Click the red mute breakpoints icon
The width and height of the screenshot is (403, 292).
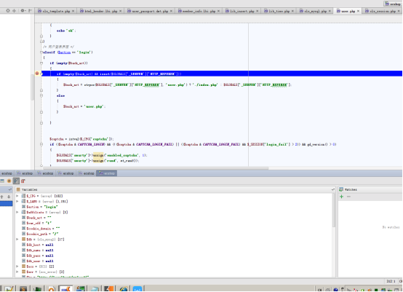click(23, 181)
